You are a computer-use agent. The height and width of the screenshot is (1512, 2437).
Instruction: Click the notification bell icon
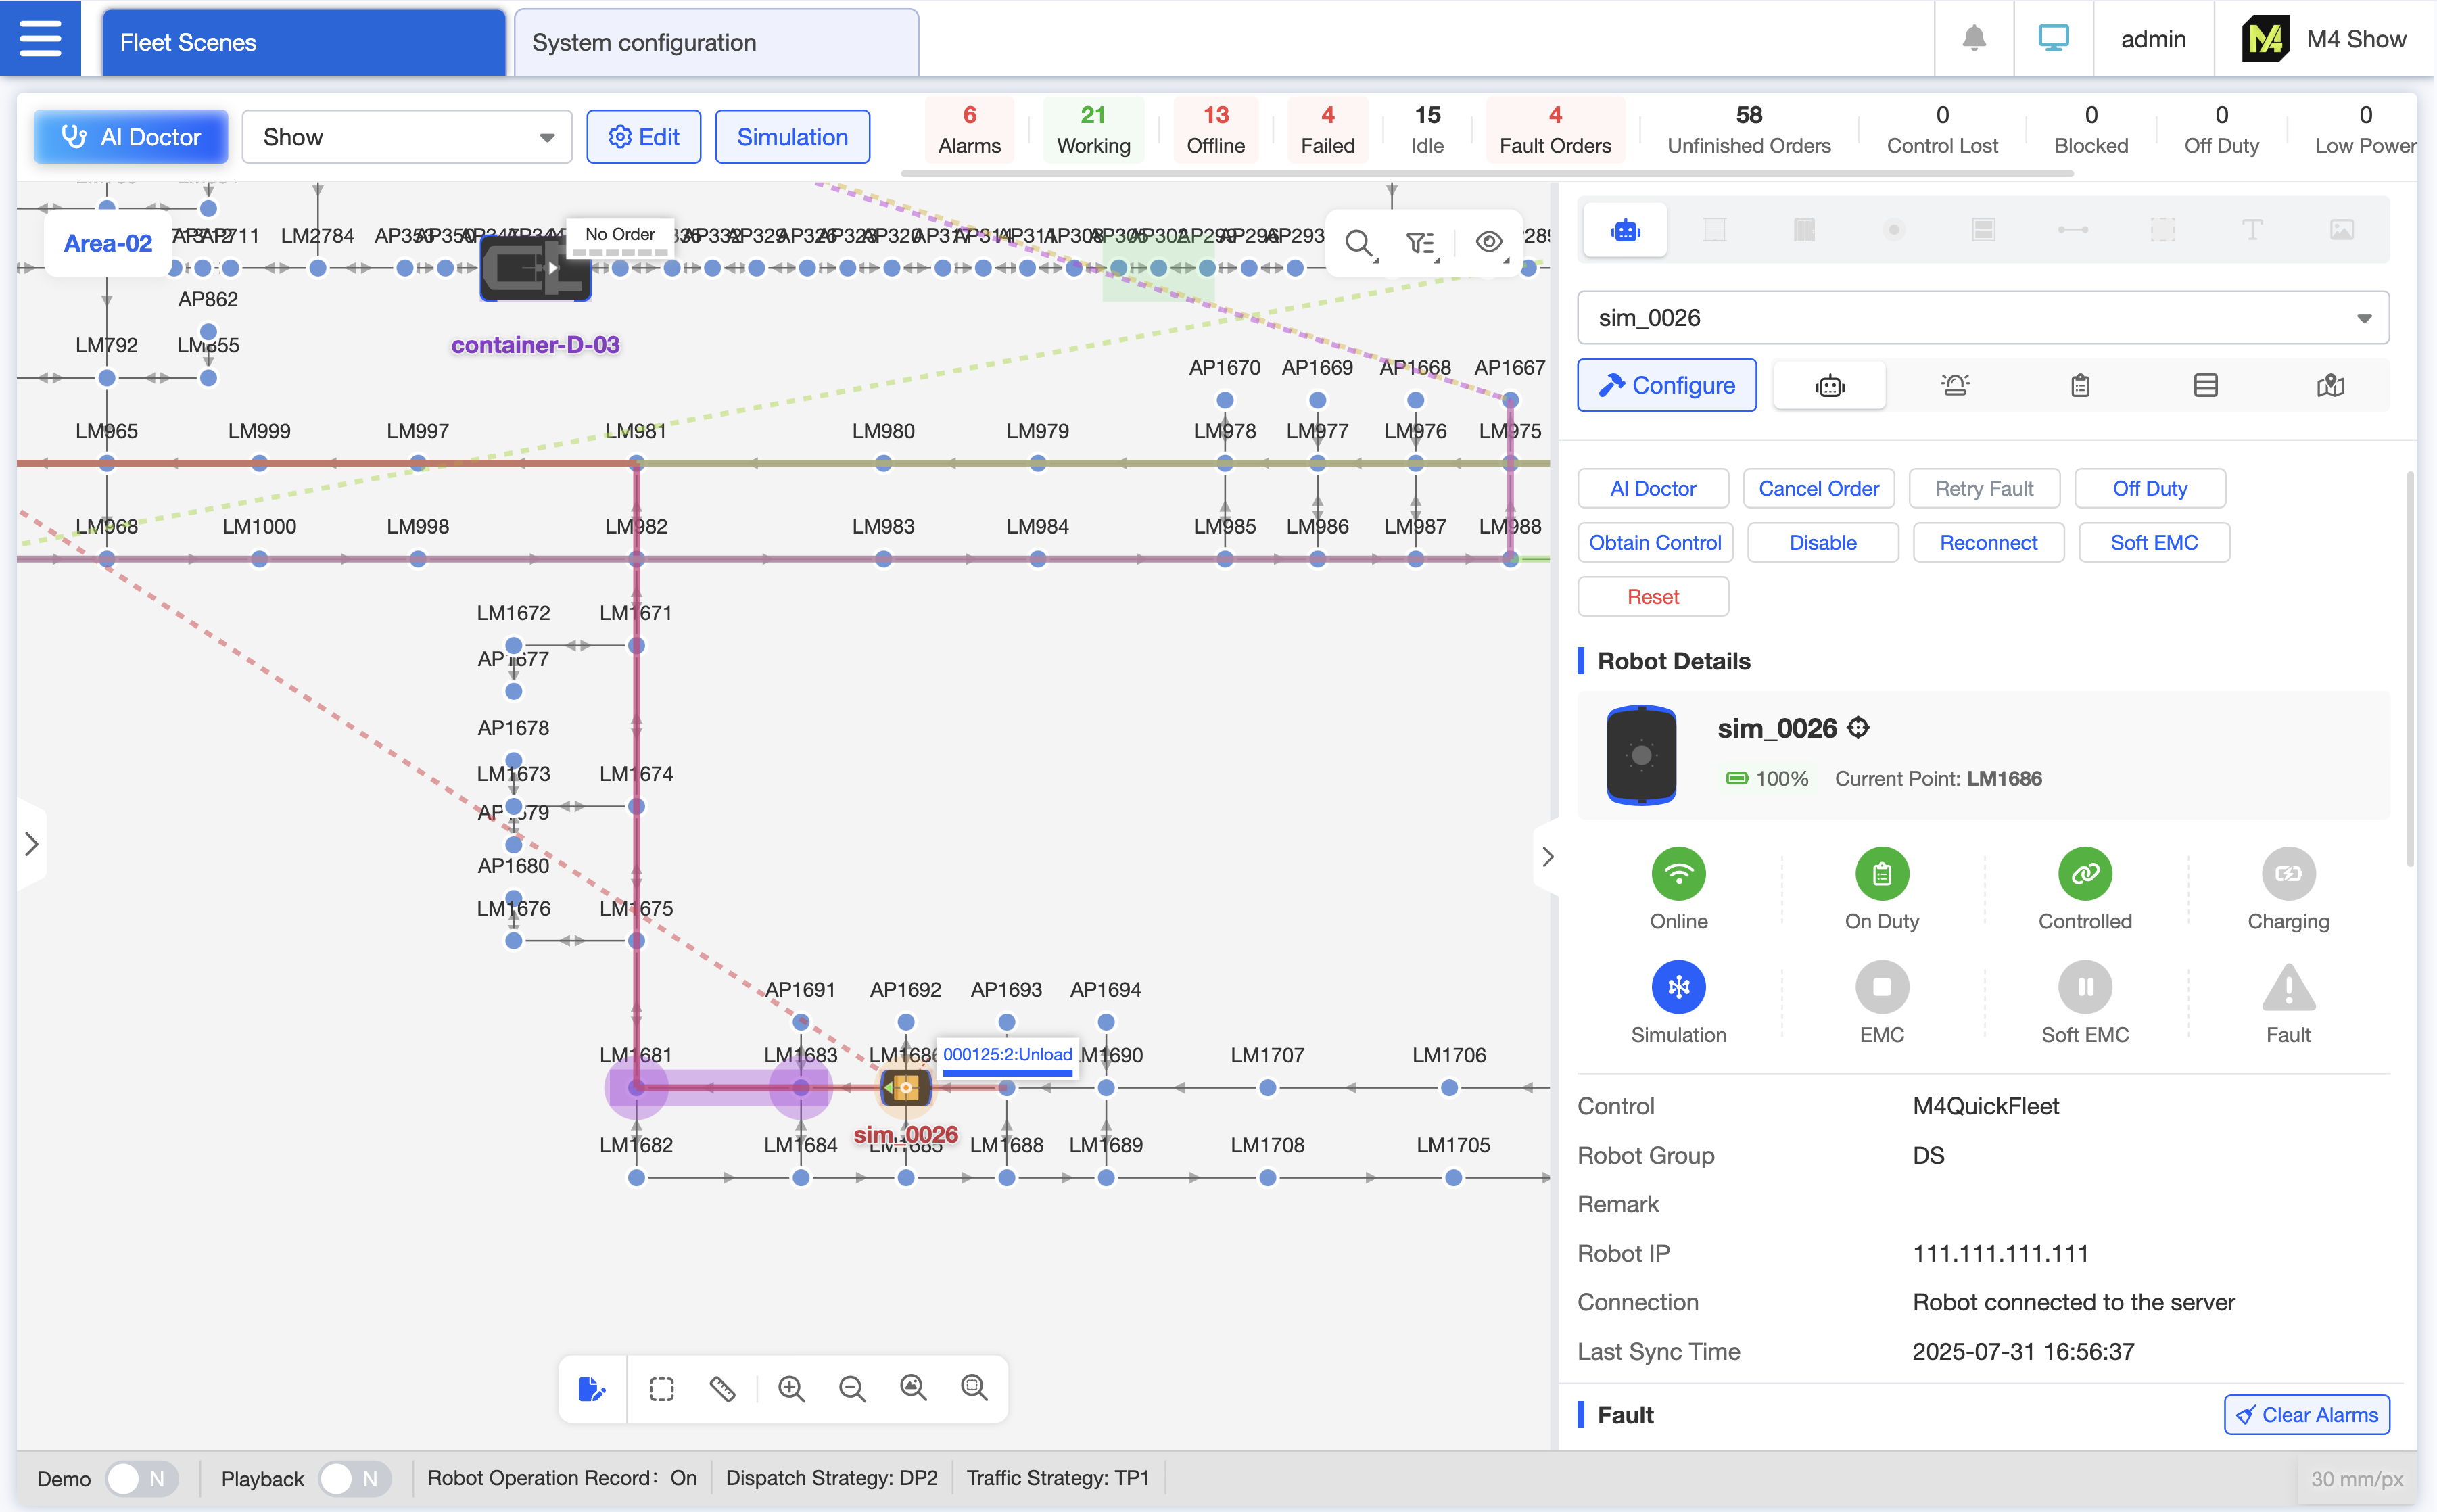(1973, 39)
